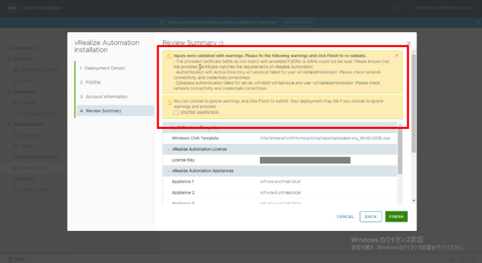Open the help menu in top bar
482x263 pixels.
[397, 8]
